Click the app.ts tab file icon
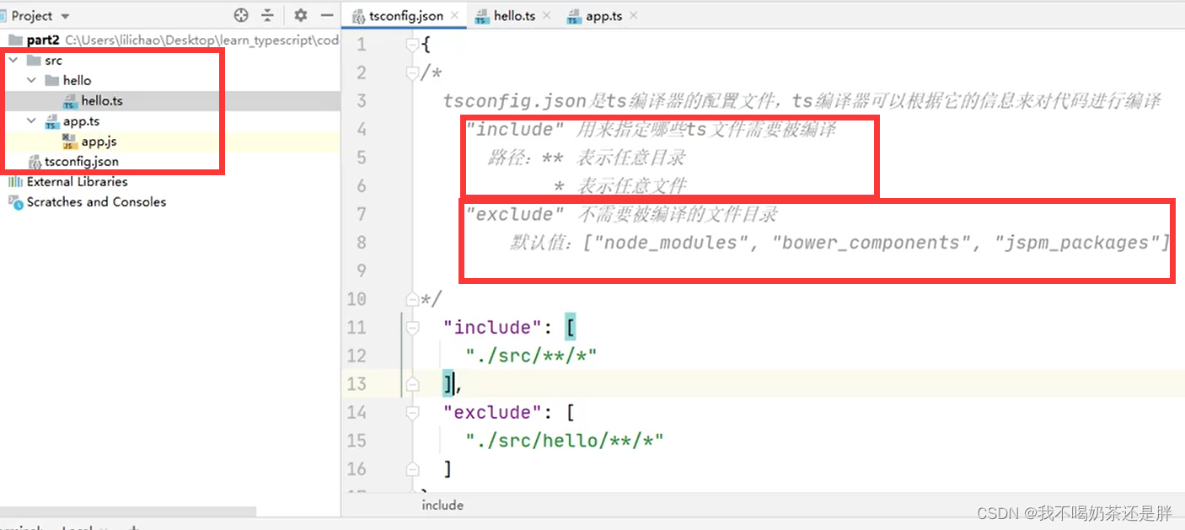Screen dimensions: 1185x530 coord(575,16)
